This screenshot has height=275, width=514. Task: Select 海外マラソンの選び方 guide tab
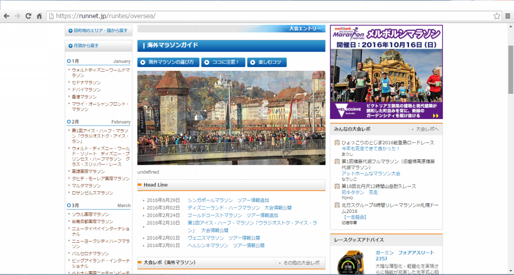click(x=168, y=62)
